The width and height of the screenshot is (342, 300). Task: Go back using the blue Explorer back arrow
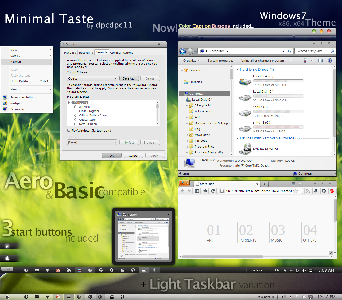182,51
